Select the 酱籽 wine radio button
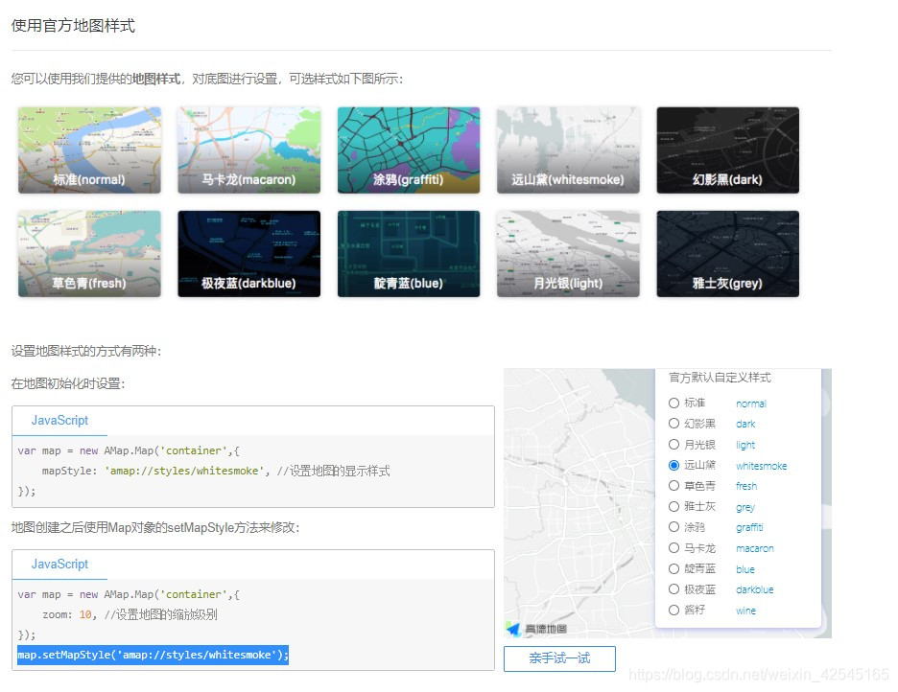This screenshot has width=898, height=692. click(x=673, y=611)
